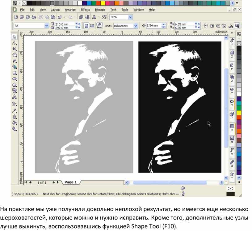The width and height of the screenshot is (252, 231).
Task: Pick the yellow swatch in top palette
Action: click(103, 3)
